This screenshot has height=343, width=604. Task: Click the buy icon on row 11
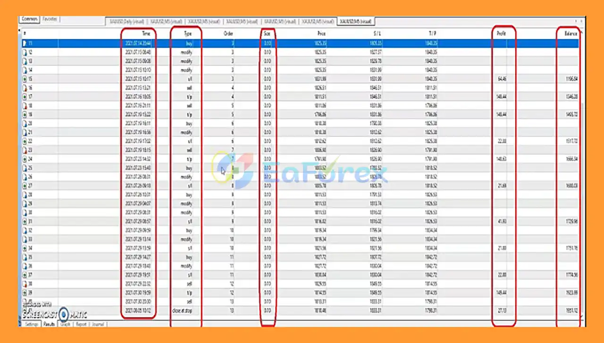pos(25,43)
